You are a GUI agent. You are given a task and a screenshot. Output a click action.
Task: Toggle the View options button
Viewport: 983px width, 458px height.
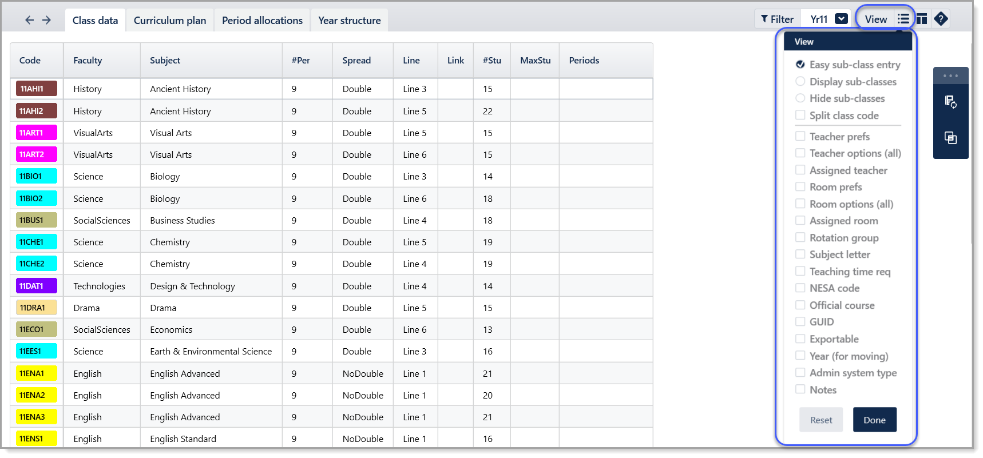886,19
